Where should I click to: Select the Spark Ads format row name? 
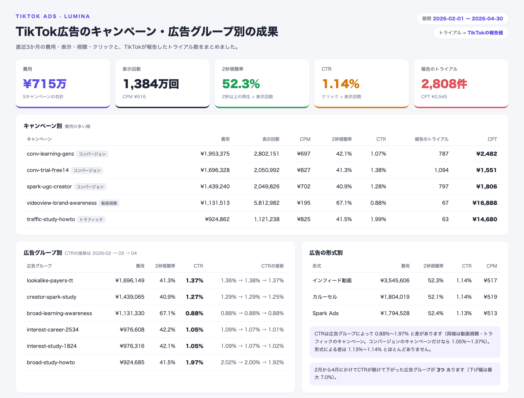point(326,313)
